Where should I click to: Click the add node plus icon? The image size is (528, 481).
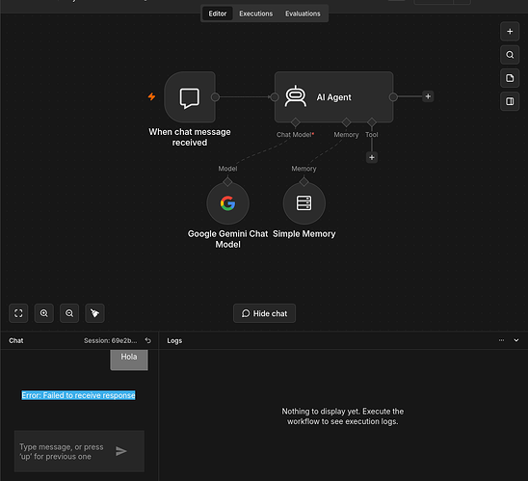pyautogui.click(x=510, y=31)
